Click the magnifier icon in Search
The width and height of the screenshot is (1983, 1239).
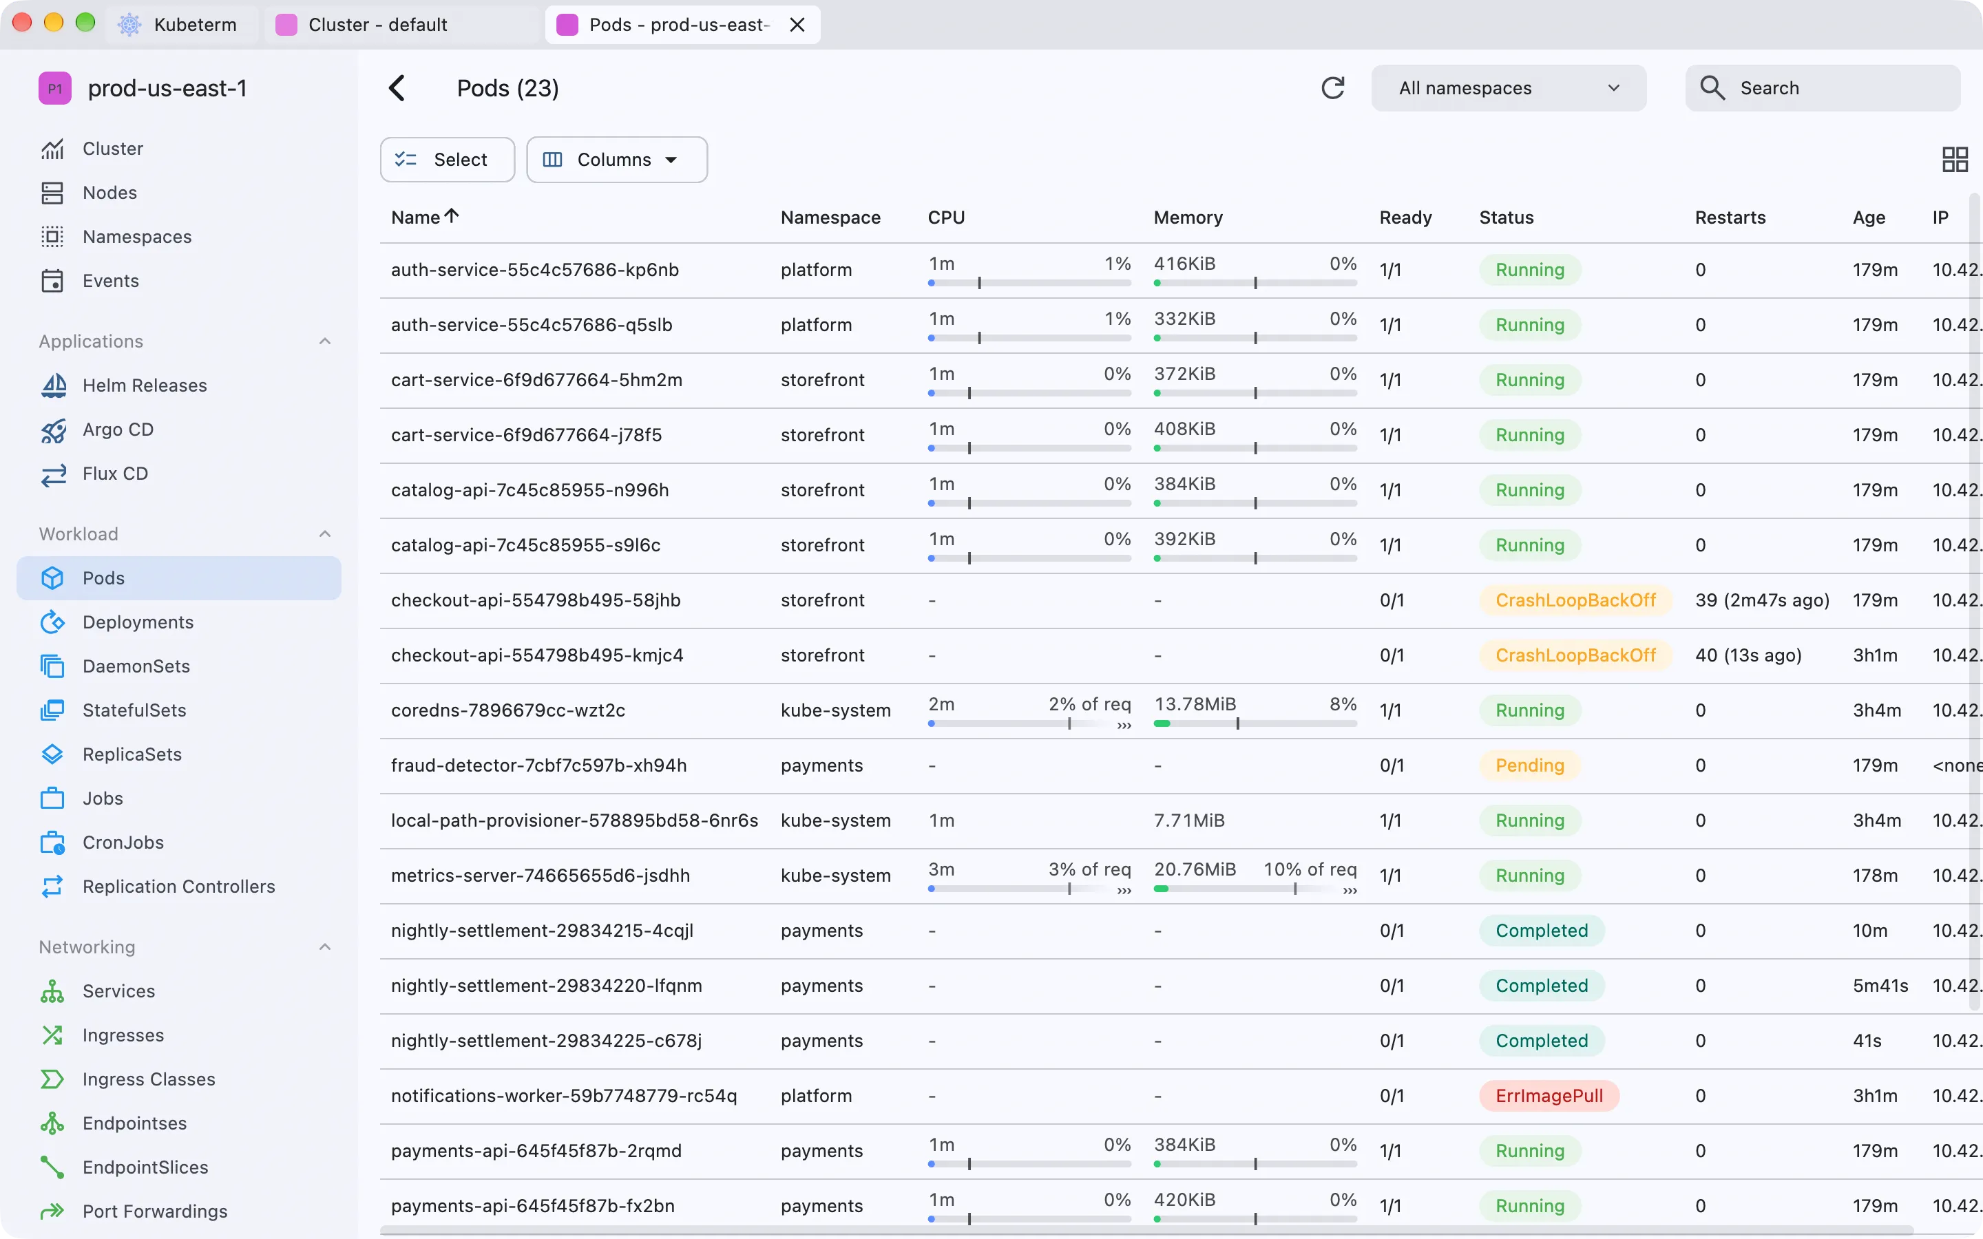point(1712,89)
